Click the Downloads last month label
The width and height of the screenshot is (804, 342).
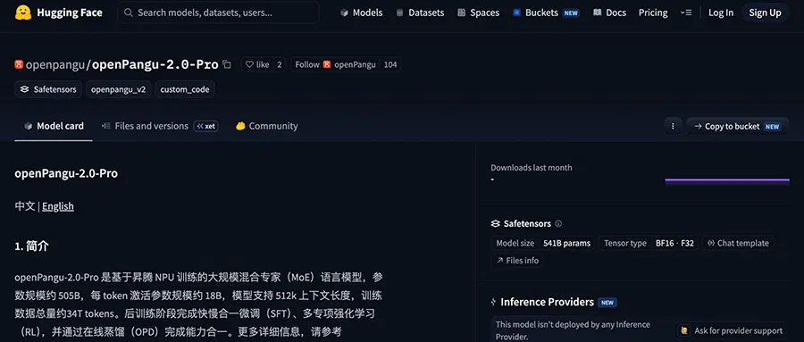(532, 168)
